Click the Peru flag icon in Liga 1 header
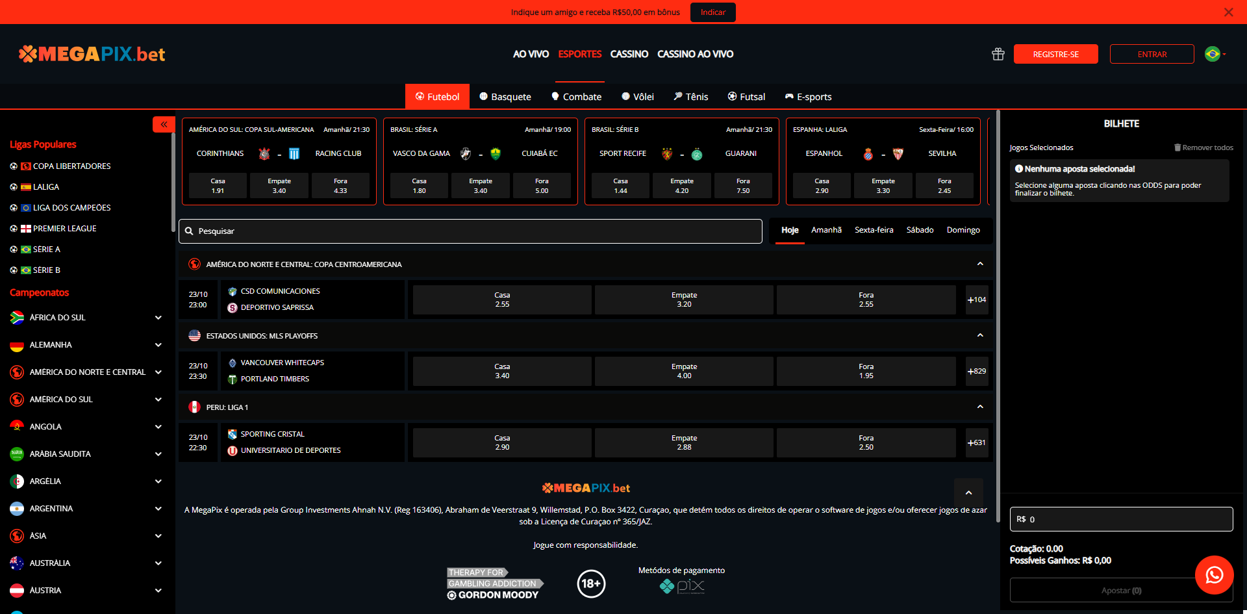The height and width of the screenshot is (614, 1247). pyautogui.click(x=194, y=407)
